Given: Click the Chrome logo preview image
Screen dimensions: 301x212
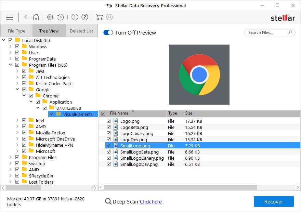Looking at the screenshot, I should click(x=199, y=75).
